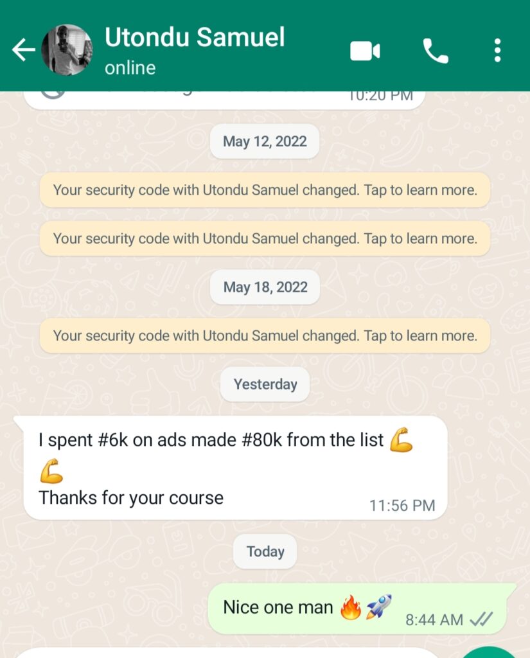Tap the double check read receipt icon
This screenshot has width=530, height=658.
pos(481,619)
